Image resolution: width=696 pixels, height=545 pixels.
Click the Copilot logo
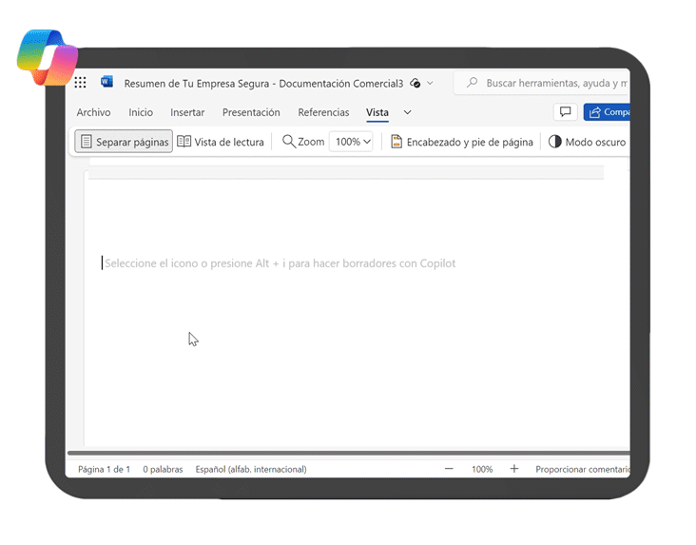[48, 57]
